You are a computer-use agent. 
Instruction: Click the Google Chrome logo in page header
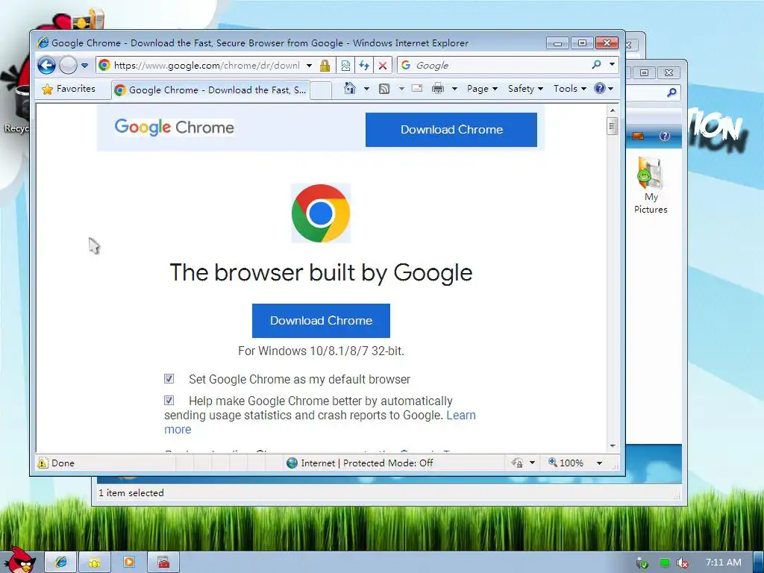pyautogui.click(x=175, y=127)
